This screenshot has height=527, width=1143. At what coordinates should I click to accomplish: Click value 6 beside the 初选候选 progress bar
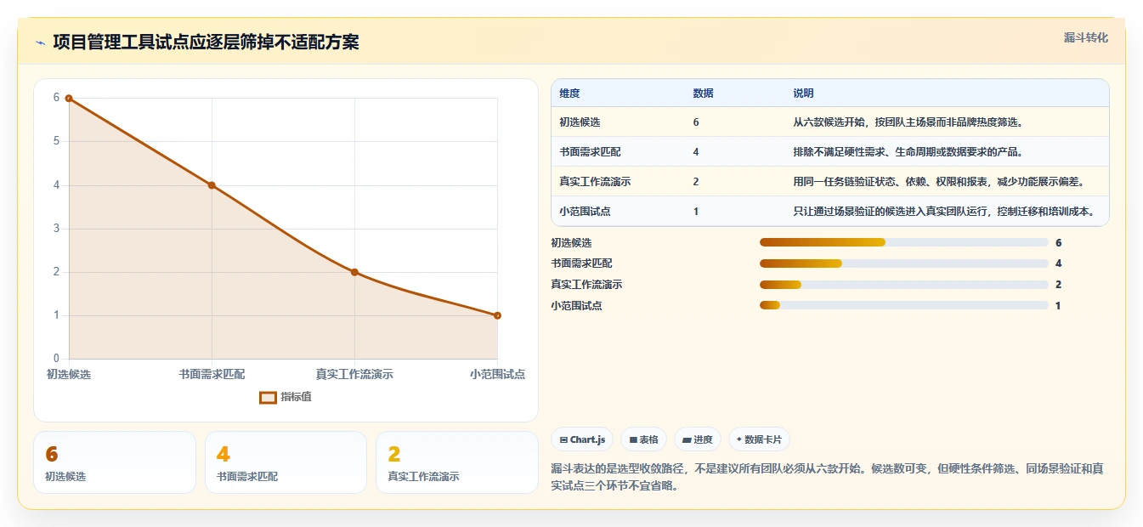point(1059,243)
